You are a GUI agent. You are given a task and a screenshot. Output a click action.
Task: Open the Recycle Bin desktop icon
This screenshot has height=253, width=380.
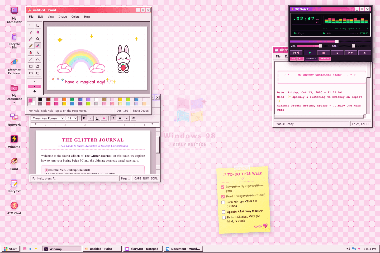(14, 41)
